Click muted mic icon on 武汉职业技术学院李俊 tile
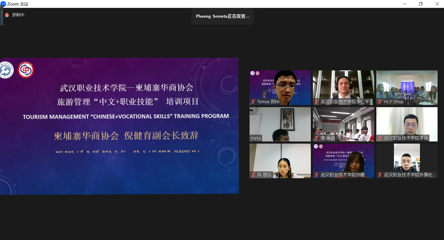Viewport: 444px width, 240px height. click(380, 138)
